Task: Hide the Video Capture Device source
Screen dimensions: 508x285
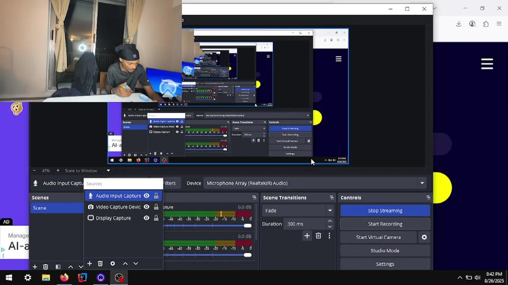Action: point(146,207)
